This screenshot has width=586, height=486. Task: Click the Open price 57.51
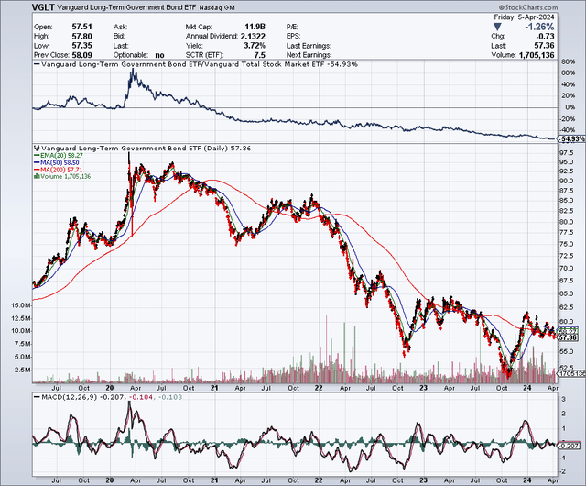pyautogui.click(x=81, y=27)
